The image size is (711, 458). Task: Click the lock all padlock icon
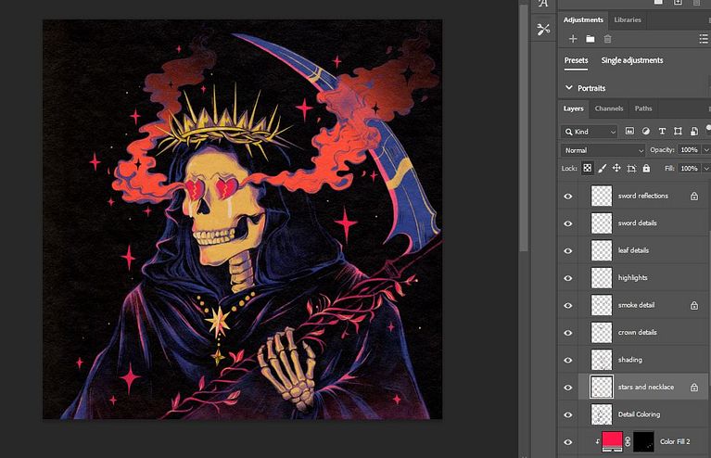647,169
